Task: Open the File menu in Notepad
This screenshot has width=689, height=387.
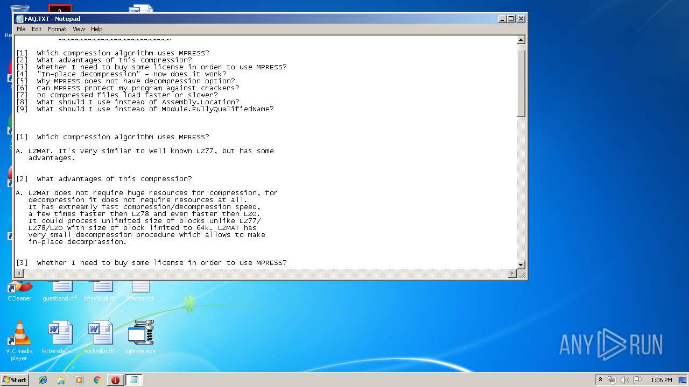Action: click(x=21, y=29)
